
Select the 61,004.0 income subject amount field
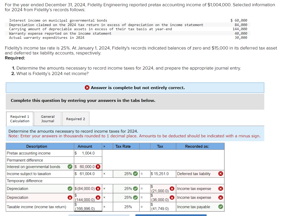point(88,174)
